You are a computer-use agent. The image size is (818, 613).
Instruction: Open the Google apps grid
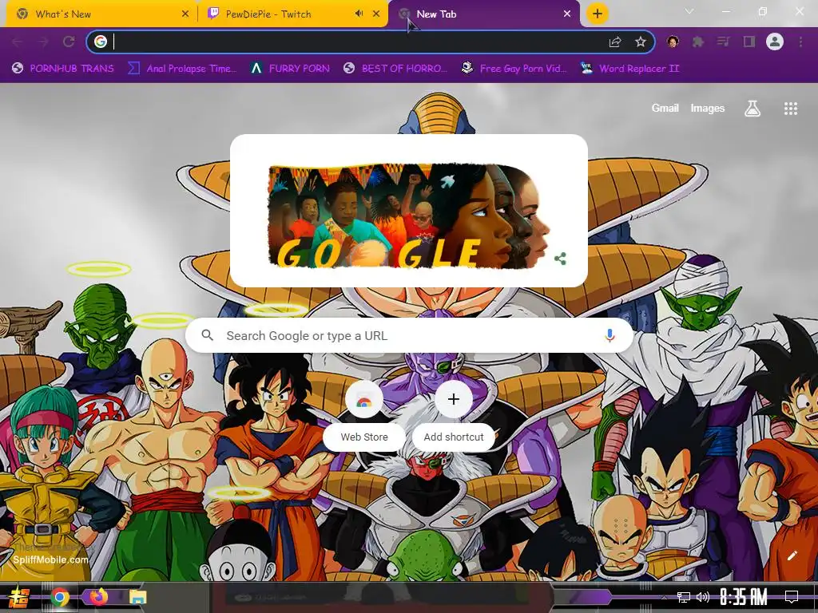click(x=791, y=108)
